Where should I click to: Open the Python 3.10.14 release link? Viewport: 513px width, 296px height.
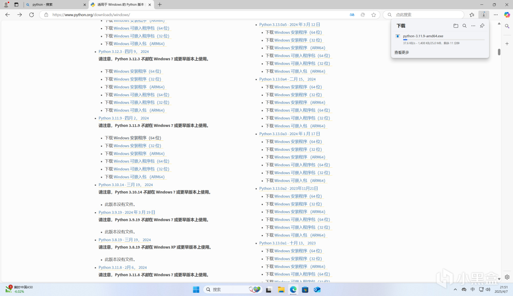[126, 185]
